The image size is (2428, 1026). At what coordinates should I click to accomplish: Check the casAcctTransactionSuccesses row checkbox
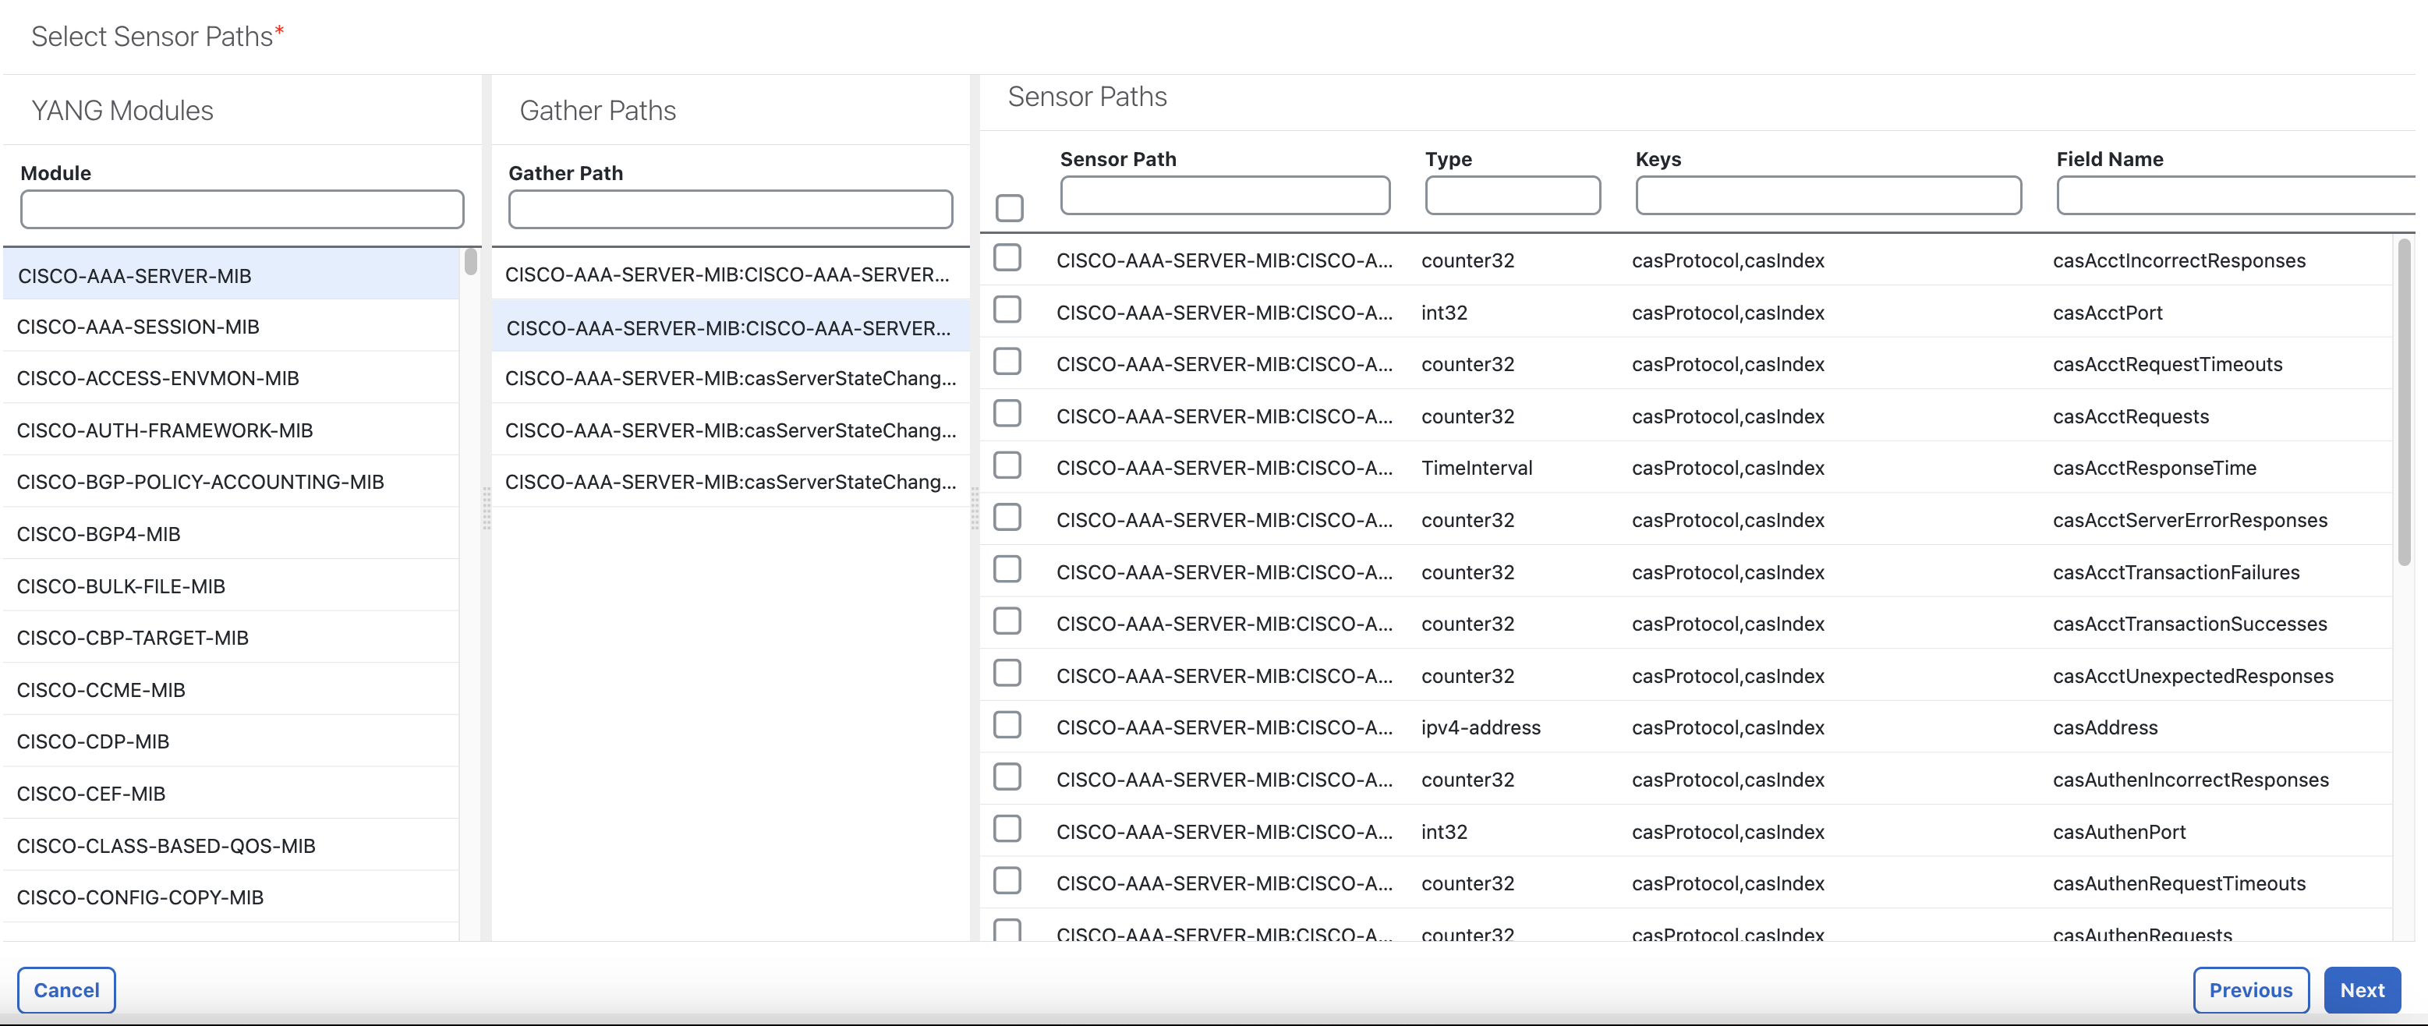[x=1007, y=622]
